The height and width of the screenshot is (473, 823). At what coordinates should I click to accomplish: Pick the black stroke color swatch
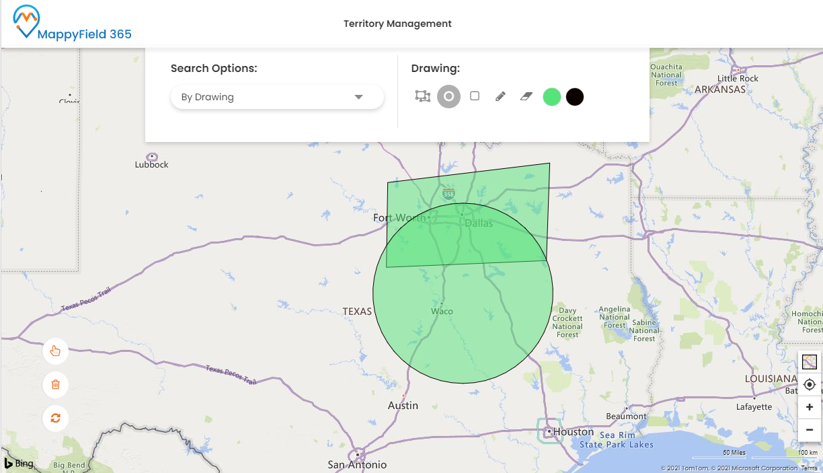click(x=575, y=97)
